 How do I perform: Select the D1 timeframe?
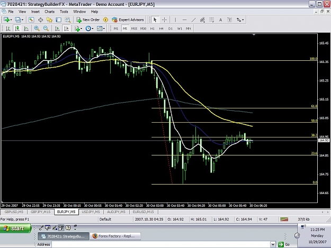click(x=171, y=29)
